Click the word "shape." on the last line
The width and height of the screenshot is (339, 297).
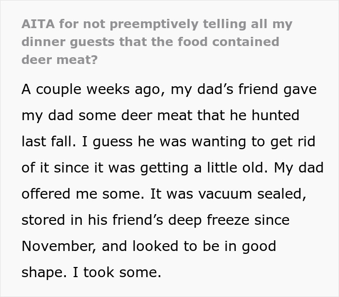click(x=44, y=273)
